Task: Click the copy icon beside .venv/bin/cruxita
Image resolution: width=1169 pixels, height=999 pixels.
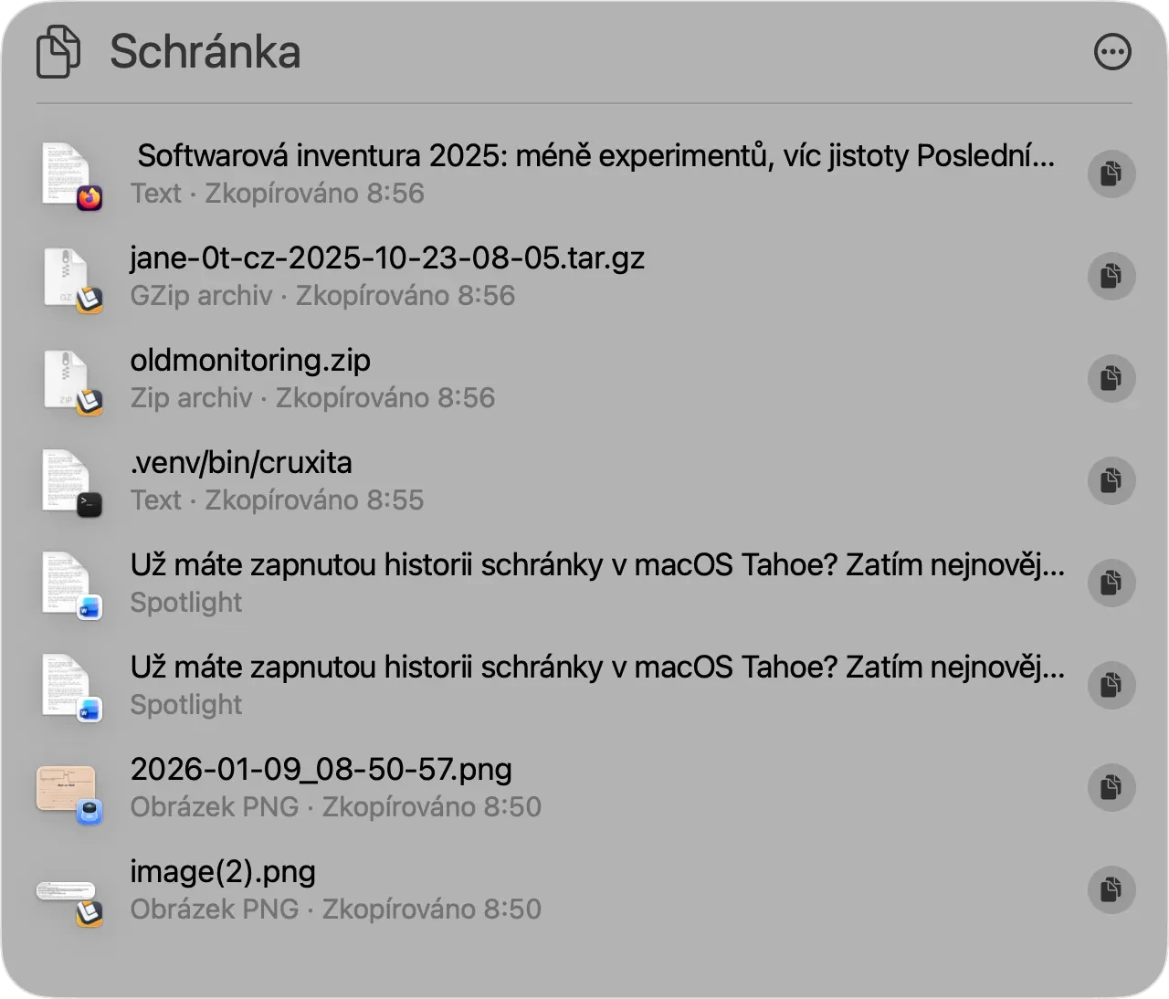Action: point(1111,480)
